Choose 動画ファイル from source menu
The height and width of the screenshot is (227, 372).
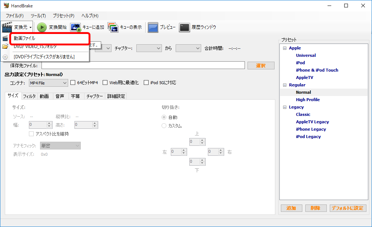(x=49, y=38)
